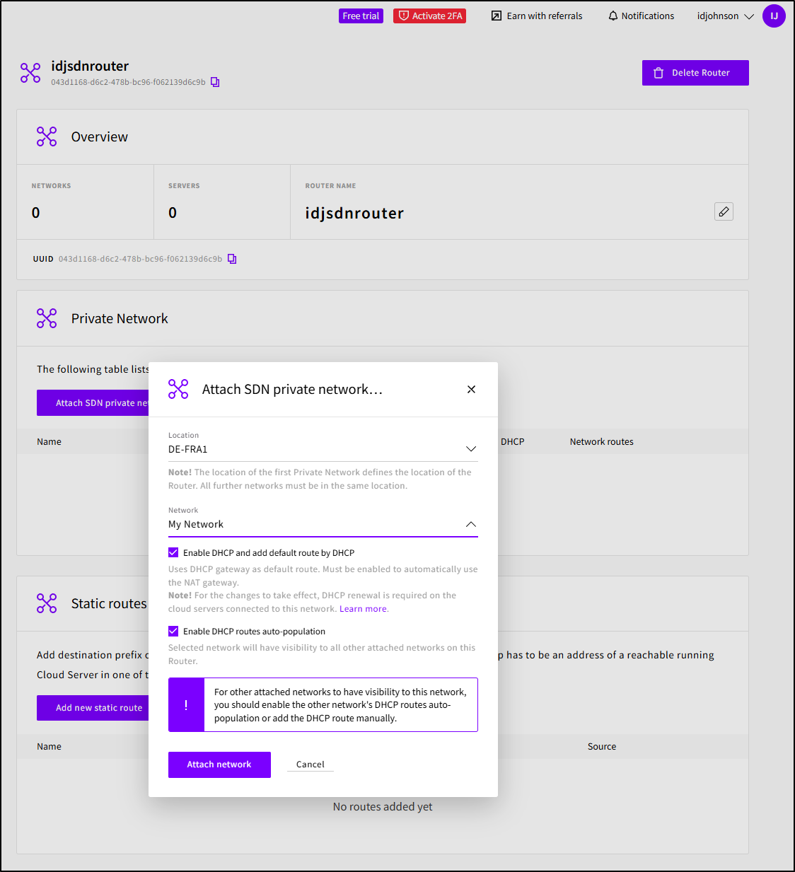Open the Learn more link

click(x=363, y=609)
